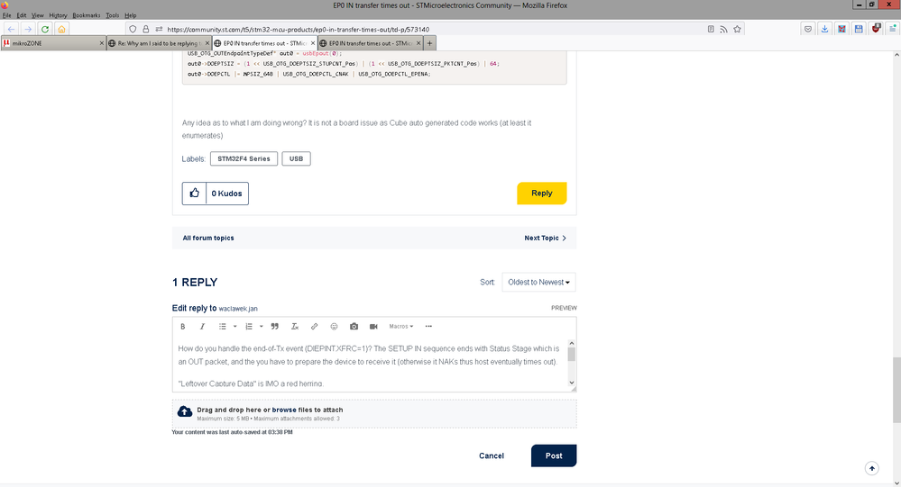Go to All forum topics
This screenshot has height=487, width=901.
tap(208, 238)
